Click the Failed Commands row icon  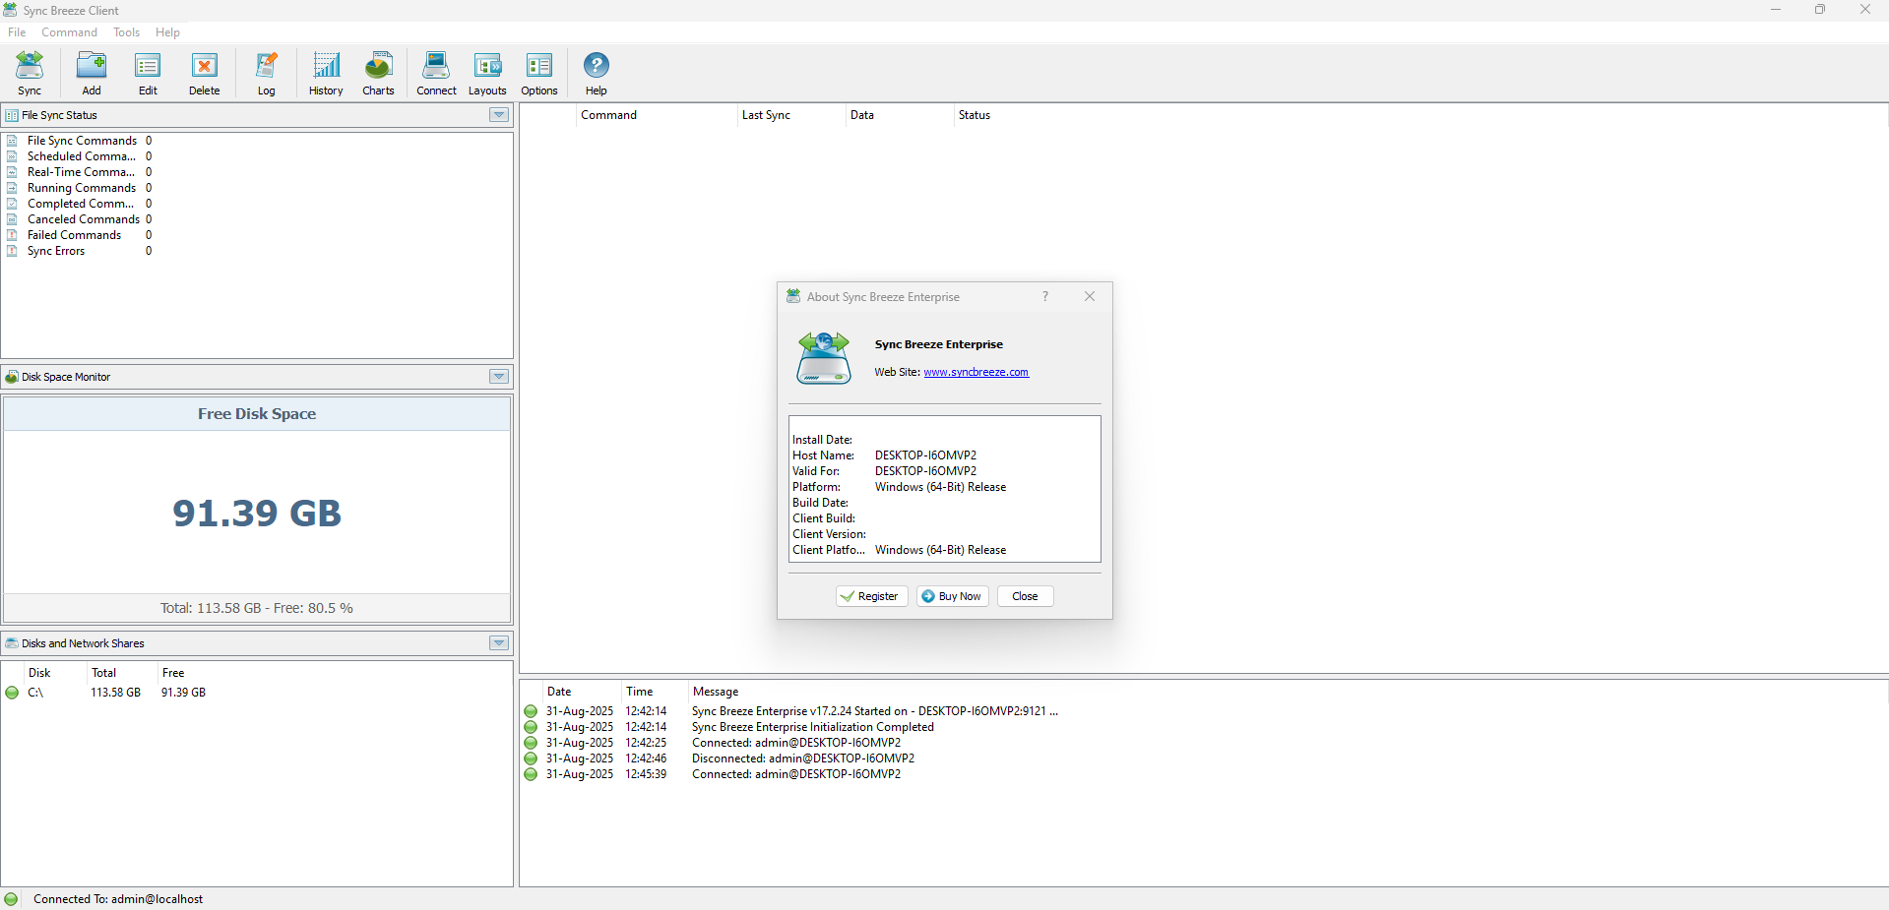12,235
